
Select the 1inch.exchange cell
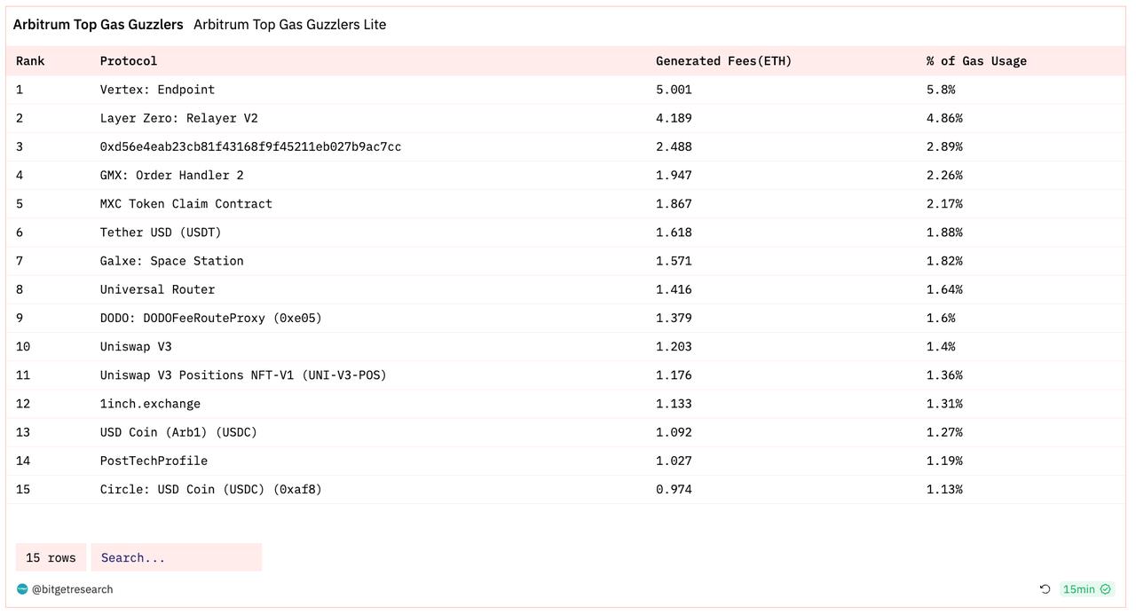click(150, 403)
